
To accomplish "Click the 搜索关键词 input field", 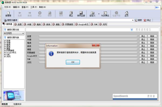I will pyautogui.click(x=75, y=20).
